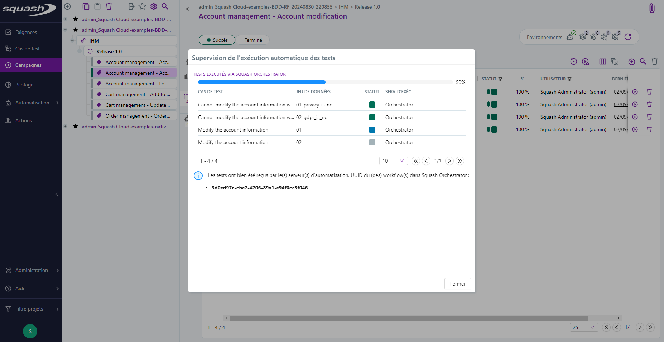Click the user avatar S icon
This screenshot has height=342, width=664.
pyautogui.click(x=30, y=331)
